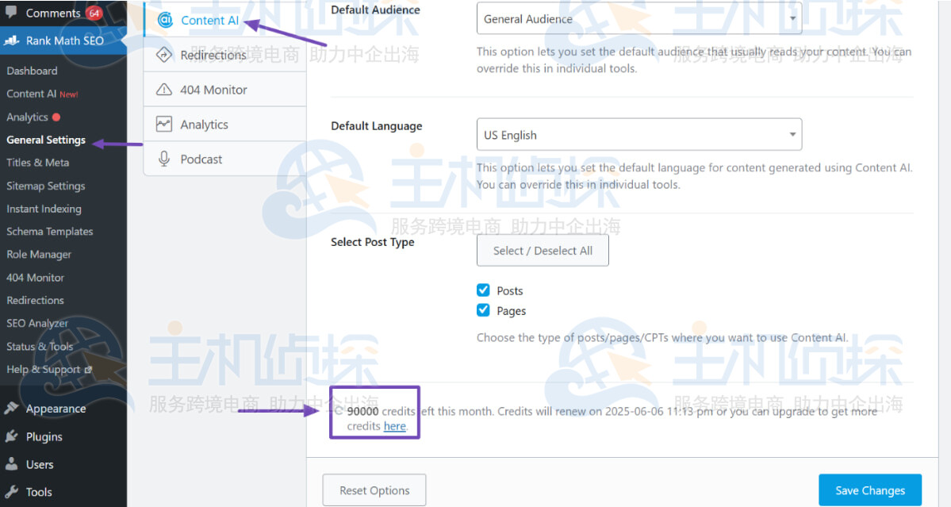Go to Sitemap Settings menu item
This screenshot has width=951, height=507.
[x=46, y=186]
